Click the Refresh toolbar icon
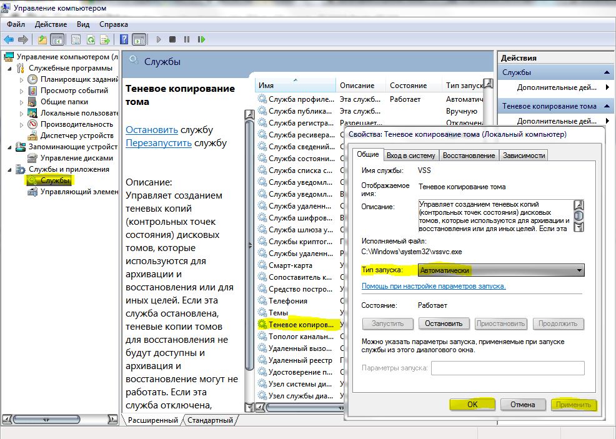The width and height of the screenshot is (616, 439). pyautogui.click(x=91, y=39)
